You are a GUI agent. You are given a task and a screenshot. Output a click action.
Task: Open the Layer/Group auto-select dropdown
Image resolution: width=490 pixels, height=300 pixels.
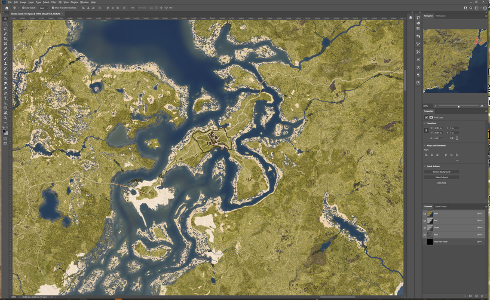point(43,8)
